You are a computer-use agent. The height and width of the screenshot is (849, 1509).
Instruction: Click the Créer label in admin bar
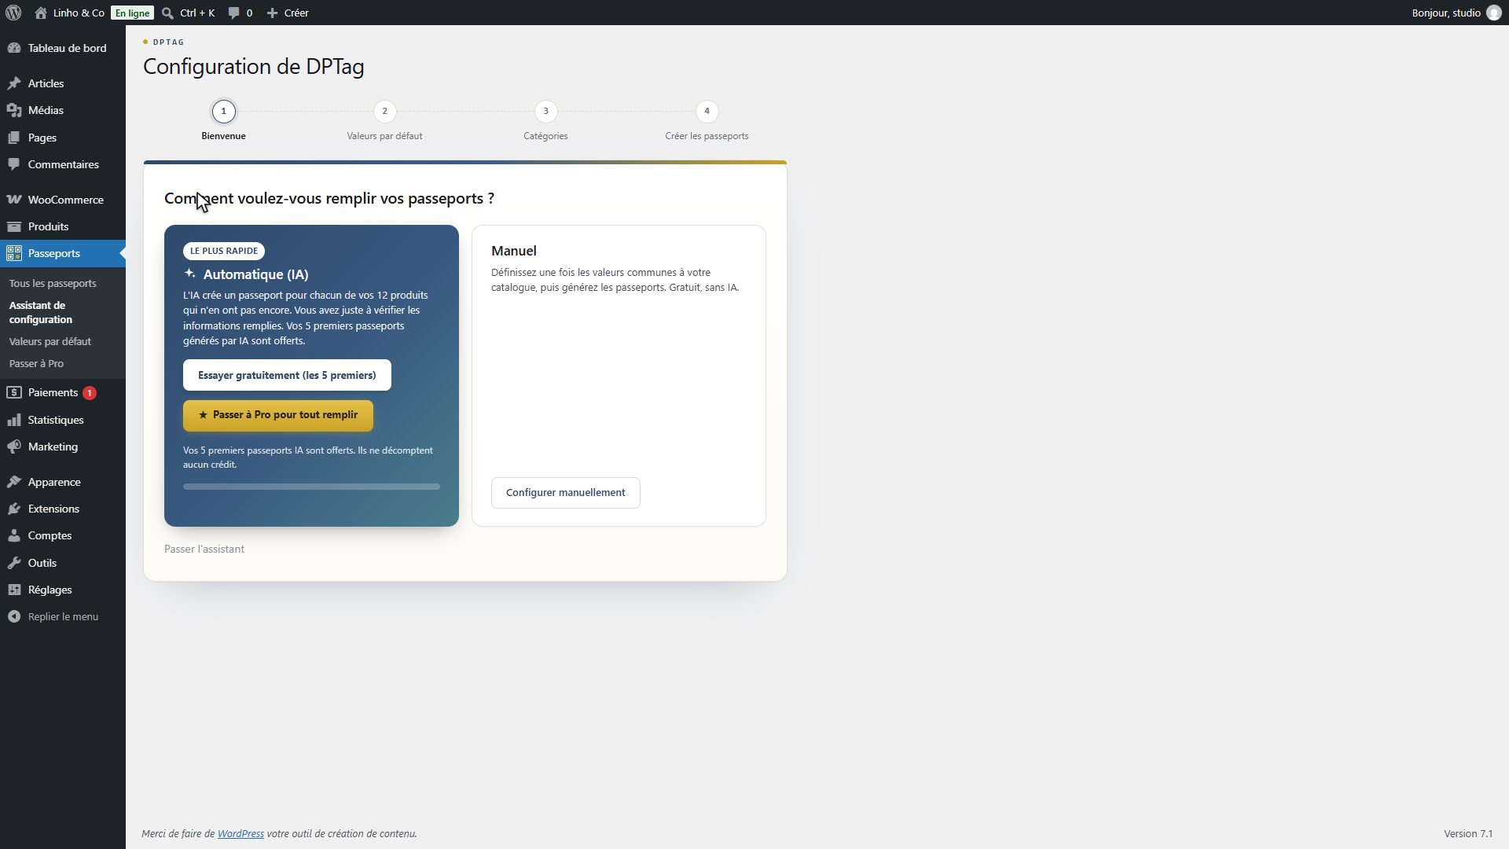[296, 13]
